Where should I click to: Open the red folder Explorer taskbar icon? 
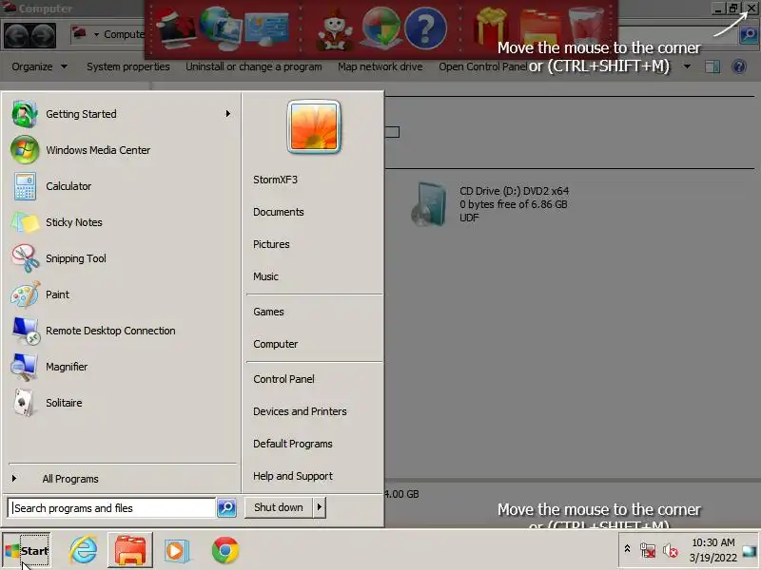click(x=130, y=550)
